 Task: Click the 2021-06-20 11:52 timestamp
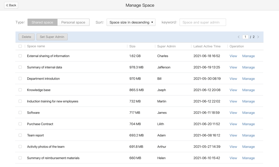click(x=207, y=124)
